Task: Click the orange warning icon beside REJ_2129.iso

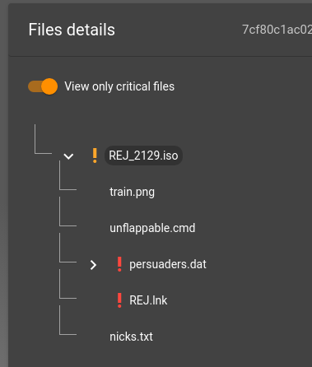Action: point(95,156)
